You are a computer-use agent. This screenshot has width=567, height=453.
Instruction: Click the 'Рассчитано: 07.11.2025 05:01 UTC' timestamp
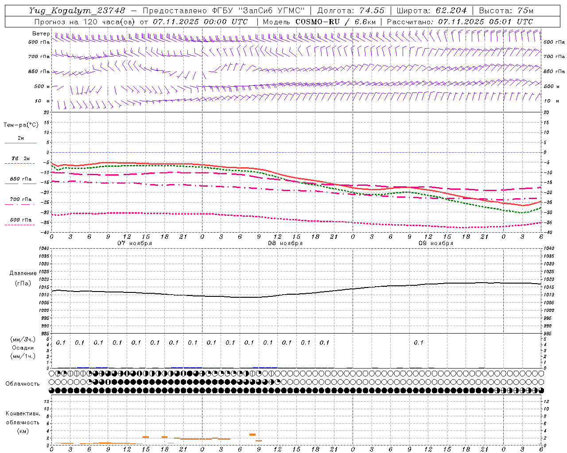point(460,22)
